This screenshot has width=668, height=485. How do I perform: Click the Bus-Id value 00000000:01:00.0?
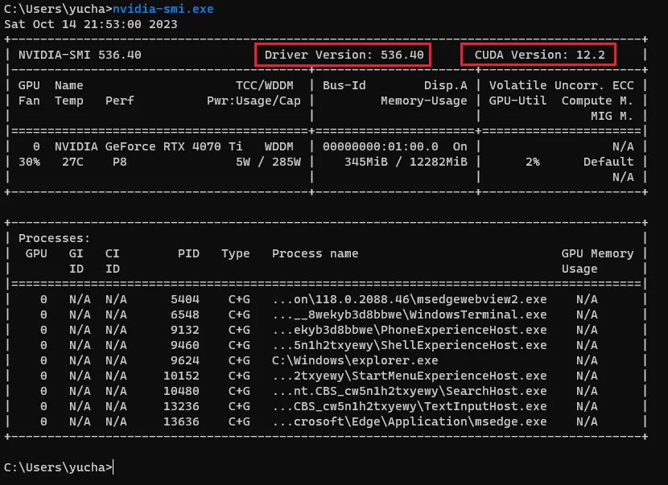(380, 146)
